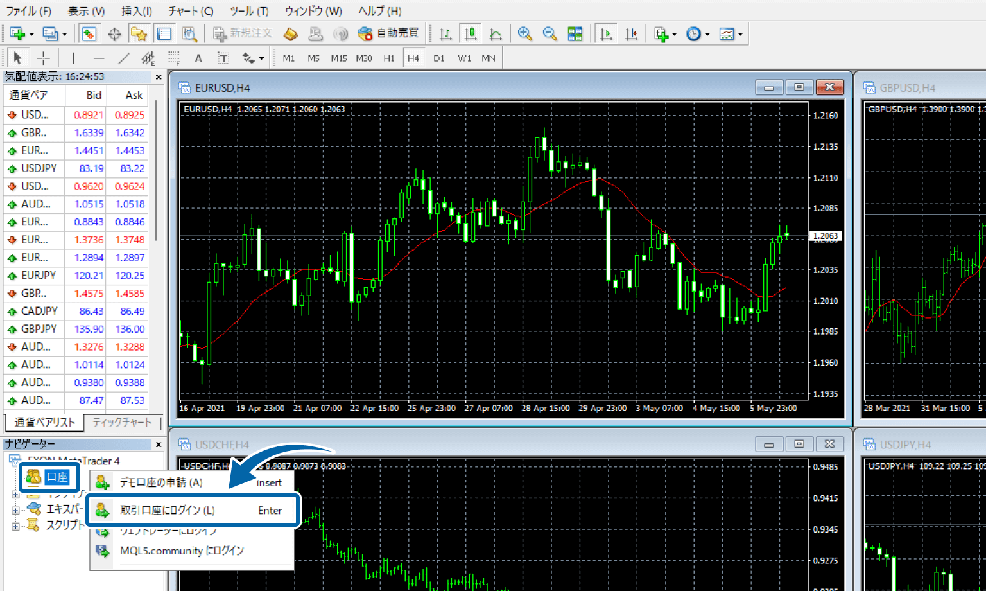
Task: Switch to bar chart icon
Action: click(445, 33)
